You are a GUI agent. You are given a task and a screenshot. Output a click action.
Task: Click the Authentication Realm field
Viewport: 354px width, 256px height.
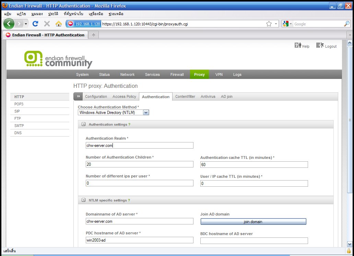(x=140, y=145)
